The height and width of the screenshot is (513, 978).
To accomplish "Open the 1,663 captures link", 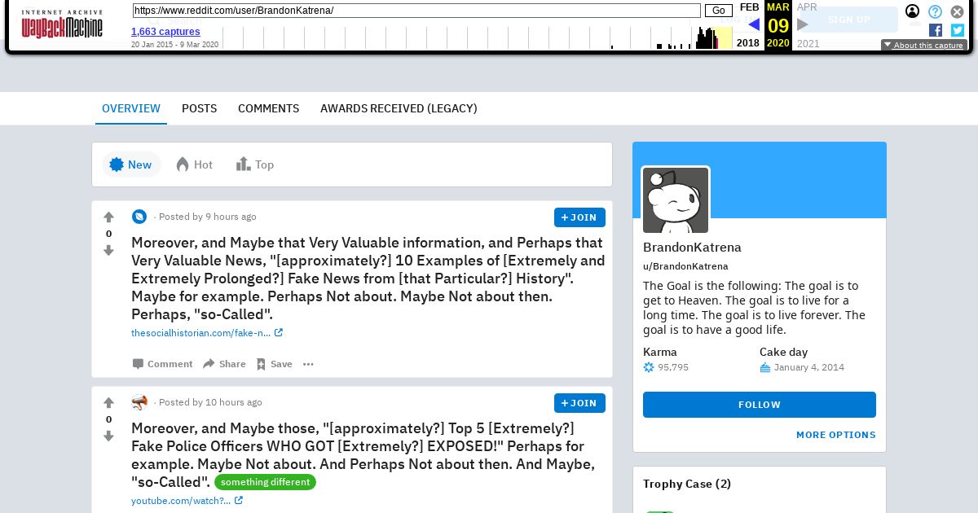I will coord(165,32).
